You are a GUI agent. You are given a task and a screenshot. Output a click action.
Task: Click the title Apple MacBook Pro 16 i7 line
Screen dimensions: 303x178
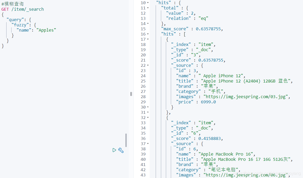pyautogui.click(x=234, y=159)
